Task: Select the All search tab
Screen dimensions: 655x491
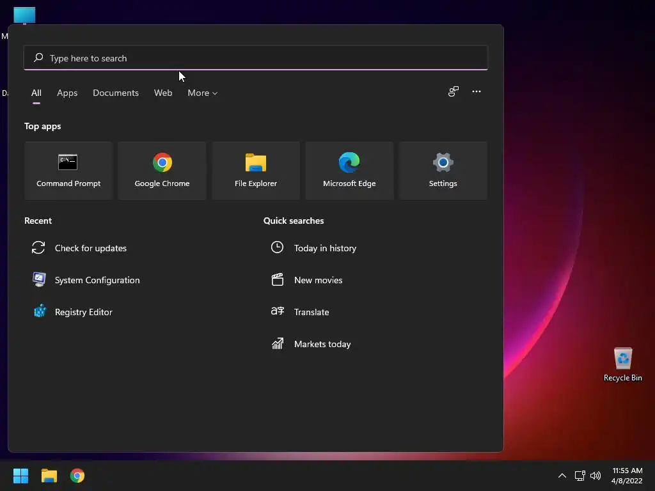Action: (x=36, y=93)
